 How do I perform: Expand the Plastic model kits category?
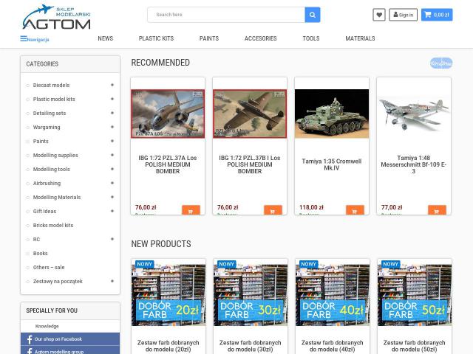[x=112, y=99]
